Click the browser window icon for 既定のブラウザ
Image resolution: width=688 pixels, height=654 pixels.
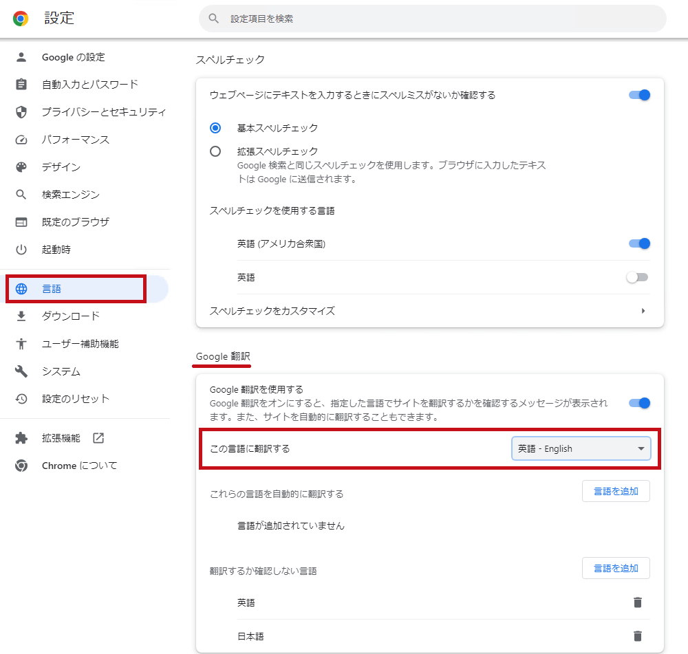[x=21, y=222]
